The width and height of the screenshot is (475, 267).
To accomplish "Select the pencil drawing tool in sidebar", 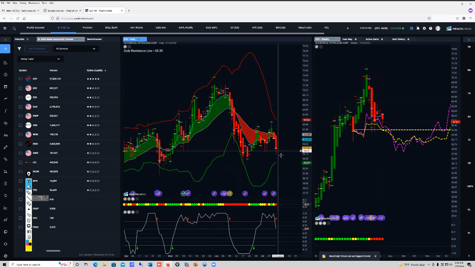I will [5, 147].
